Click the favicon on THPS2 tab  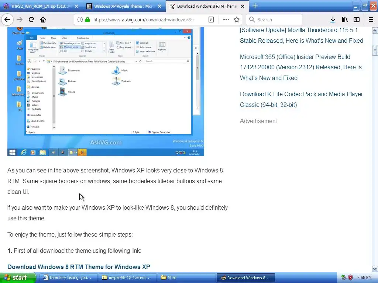click(6, 6)
